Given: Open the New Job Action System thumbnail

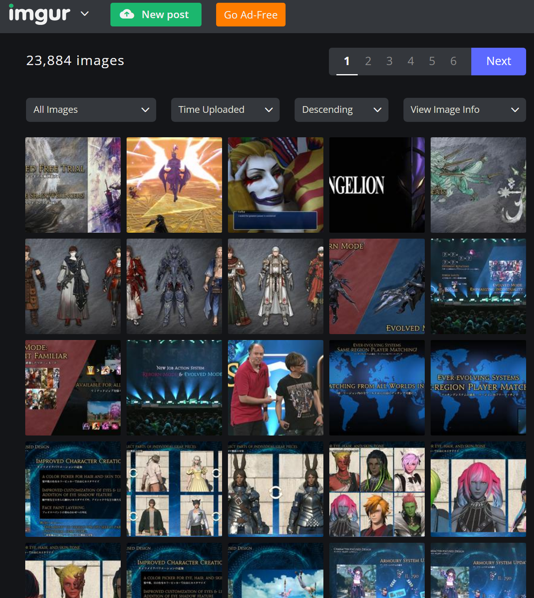Looking at the screenshot, I should 174,388.
